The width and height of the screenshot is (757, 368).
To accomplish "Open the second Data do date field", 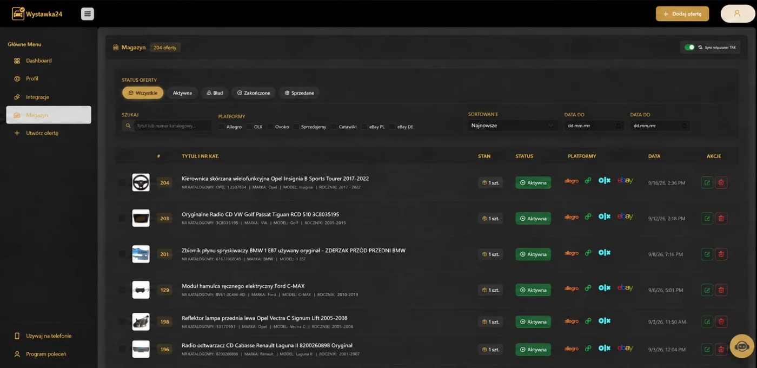I will 660,126.
